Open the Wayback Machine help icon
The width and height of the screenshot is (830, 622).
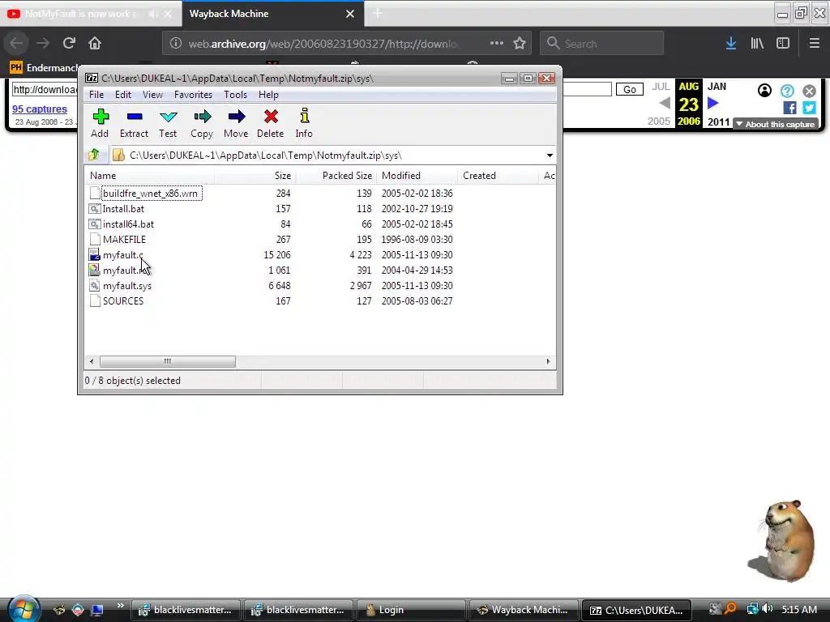[787, 91]
